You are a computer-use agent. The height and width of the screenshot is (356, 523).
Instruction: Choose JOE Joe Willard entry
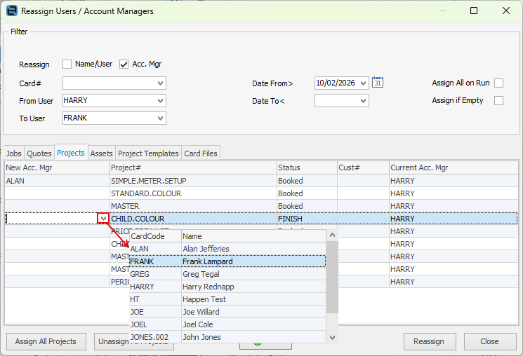click(227, 312)
